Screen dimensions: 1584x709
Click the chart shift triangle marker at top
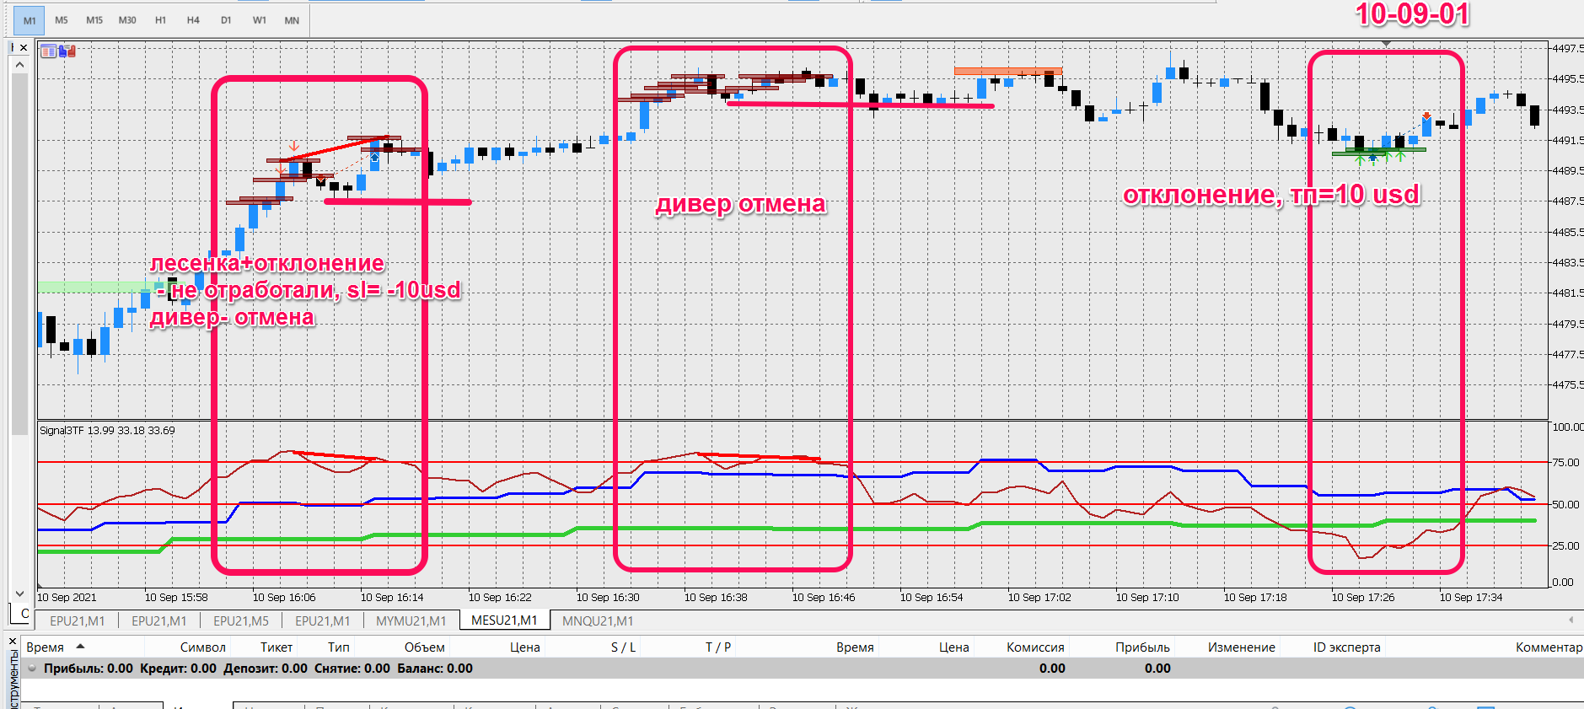[1386, 44]
